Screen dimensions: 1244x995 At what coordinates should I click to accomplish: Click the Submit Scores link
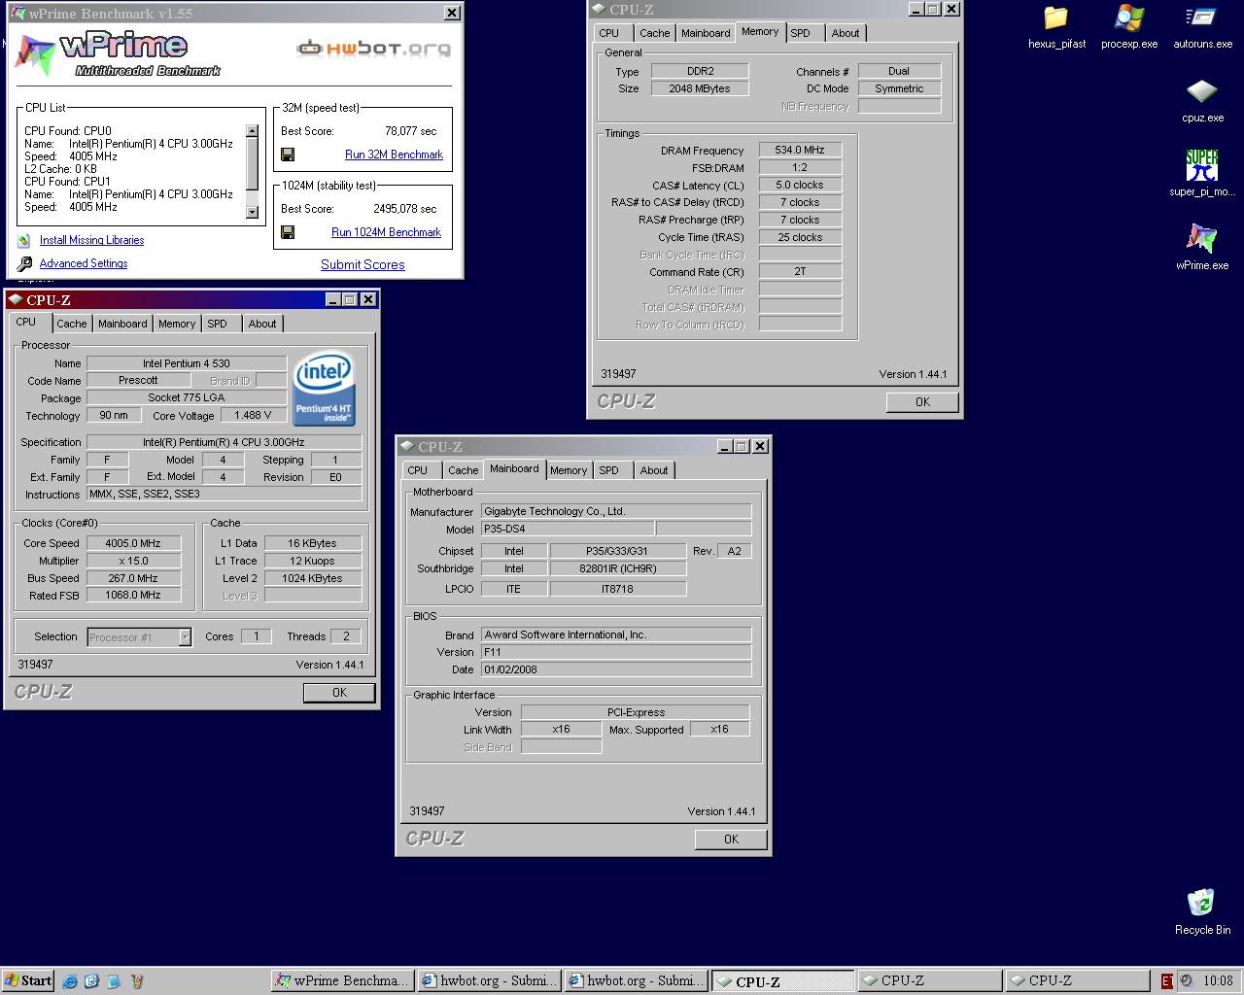click(x=363, y=264)
